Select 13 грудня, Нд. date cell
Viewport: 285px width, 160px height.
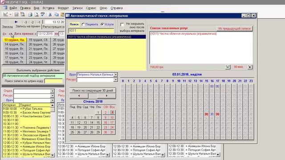(x=15, y=40)
